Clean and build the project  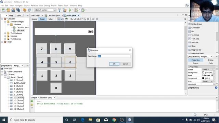pos(65,10)
